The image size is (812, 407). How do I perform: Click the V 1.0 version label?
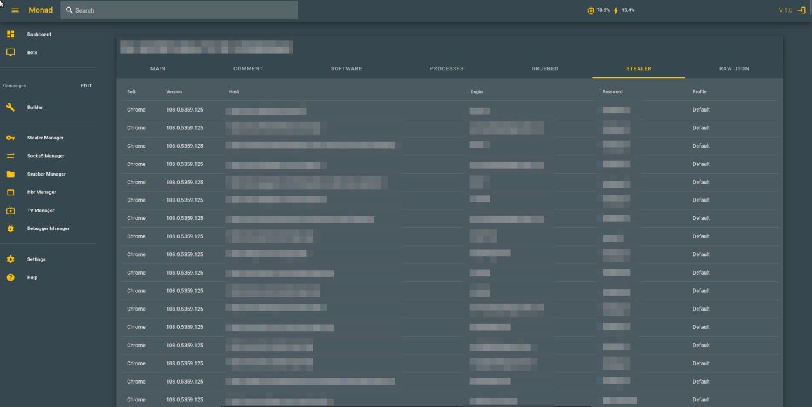pyautogui.click(x=785, y=10)
